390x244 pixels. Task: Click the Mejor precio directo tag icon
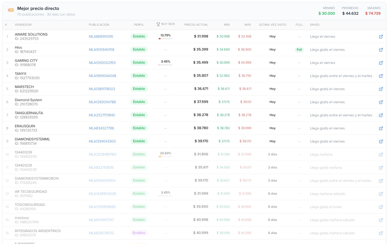11,10
